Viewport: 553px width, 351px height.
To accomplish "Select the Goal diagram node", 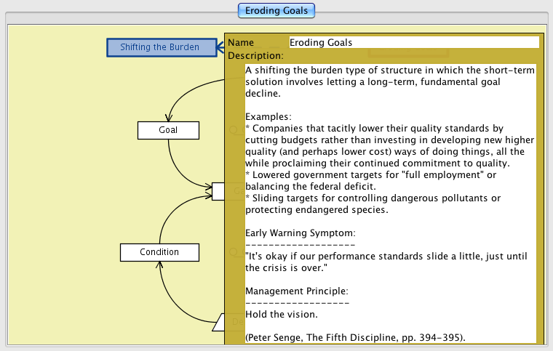I will [x=168, y=130].
